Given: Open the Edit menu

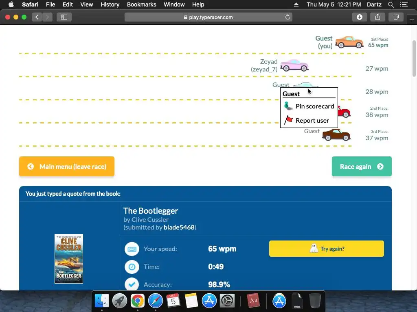Looking at the screenshot, I should click(68, 4).
